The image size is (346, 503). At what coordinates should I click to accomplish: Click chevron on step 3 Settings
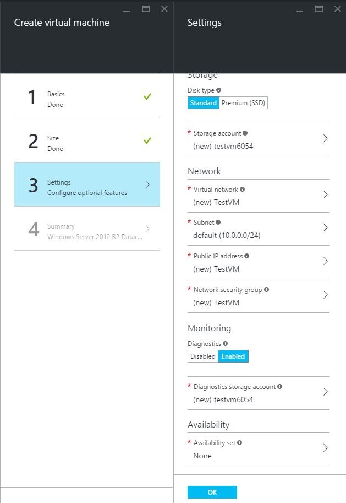click(147, 185)
